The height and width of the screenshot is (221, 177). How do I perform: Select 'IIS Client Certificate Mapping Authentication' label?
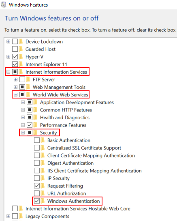(94, 171)
